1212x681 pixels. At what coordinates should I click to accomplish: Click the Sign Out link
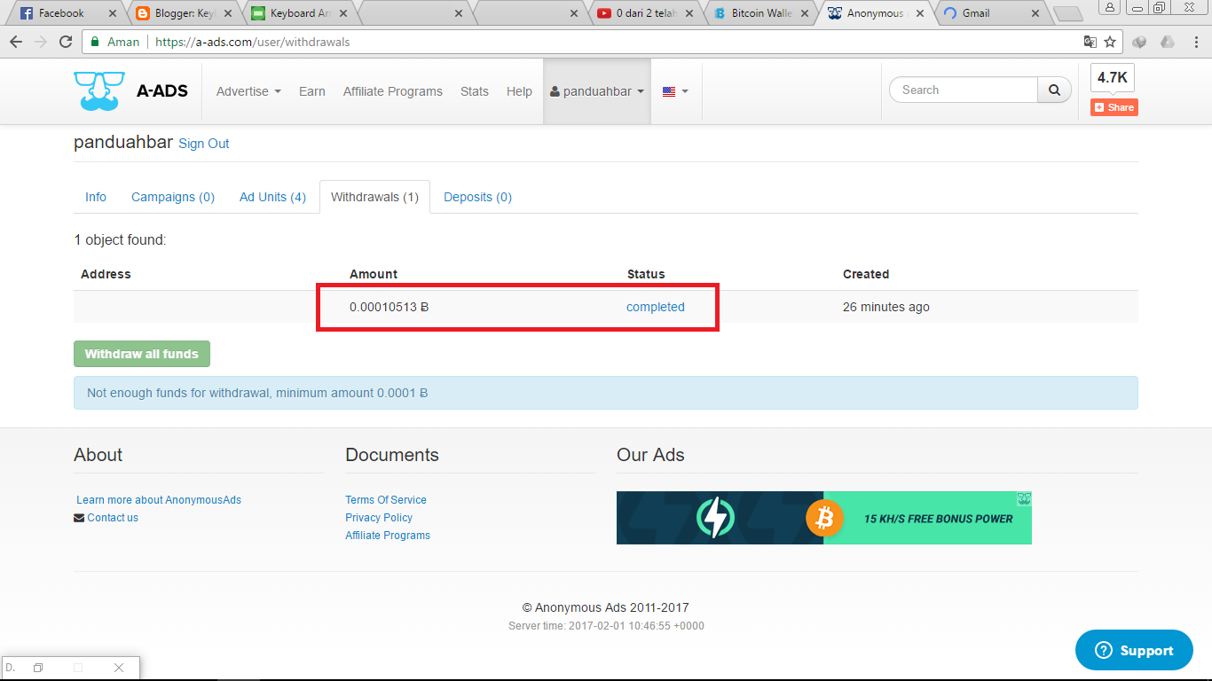click(204, 144)
